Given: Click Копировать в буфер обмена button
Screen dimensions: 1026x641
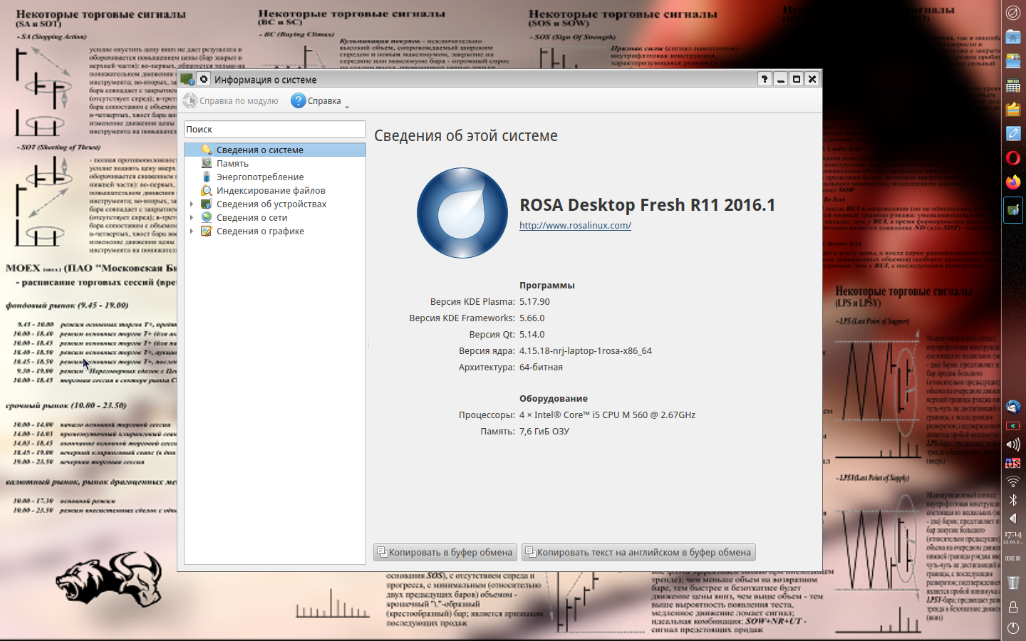Looking at the screenshot, I should (445, 552).
